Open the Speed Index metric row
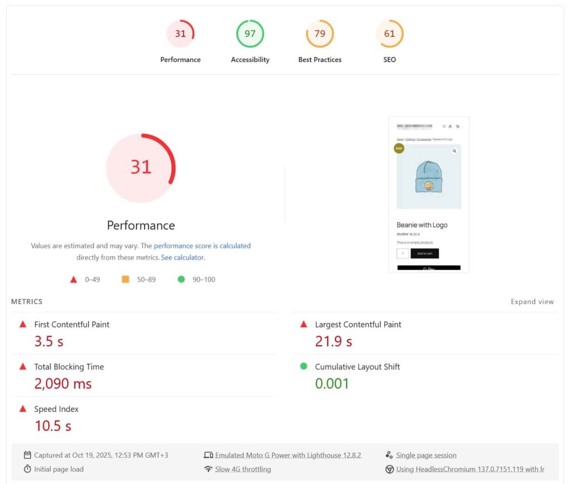This screenshot has height=484, width=571. click(56, 409)
